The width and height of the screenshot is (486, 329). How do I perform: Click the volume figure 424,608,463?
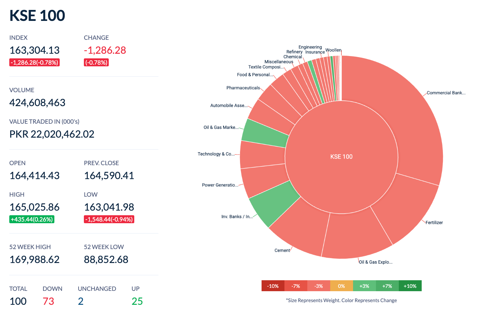tap(37, 102)
